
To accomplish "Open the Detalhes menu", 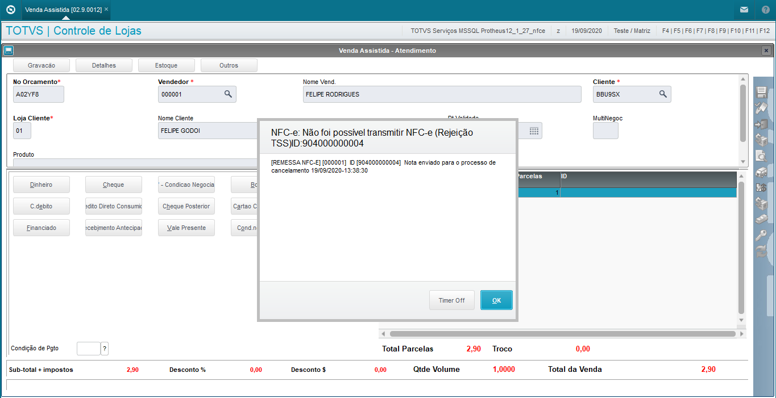I will pos(104,65).
